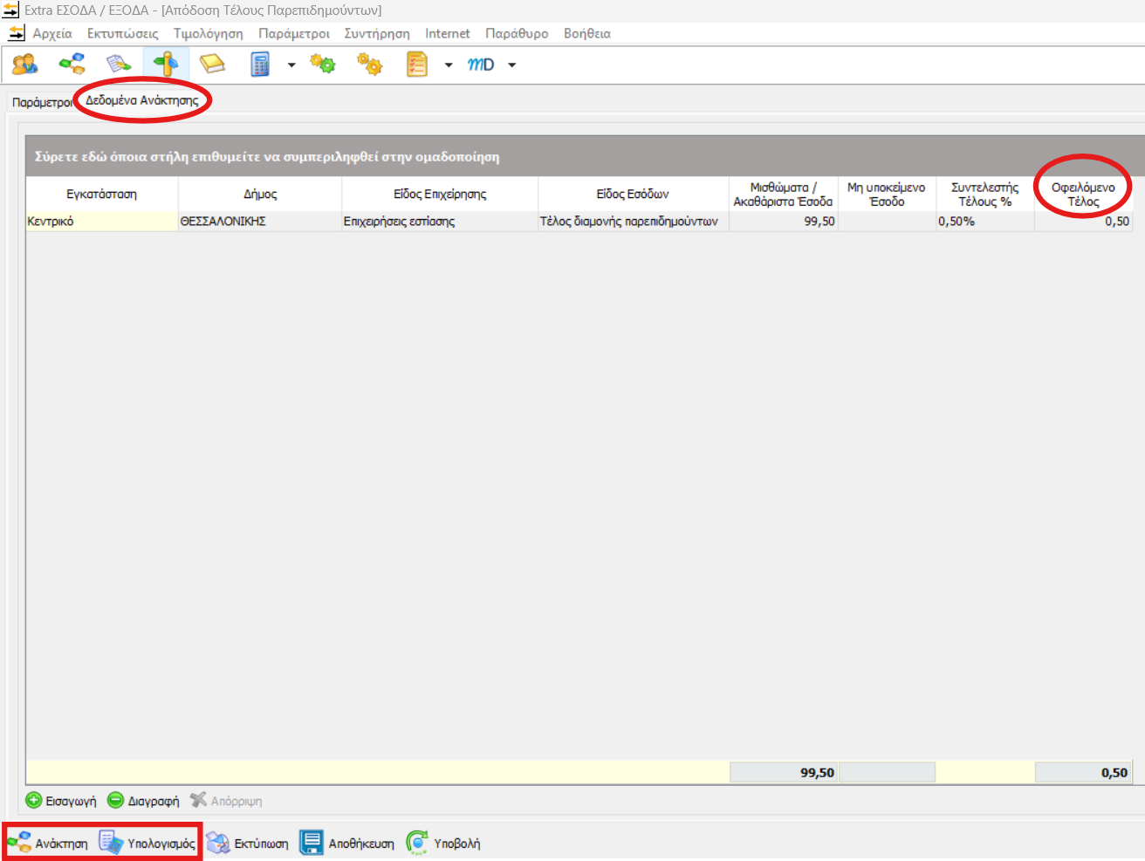
Task: Click the Αποθήκευση save button
Action: (x=347, y=843)
